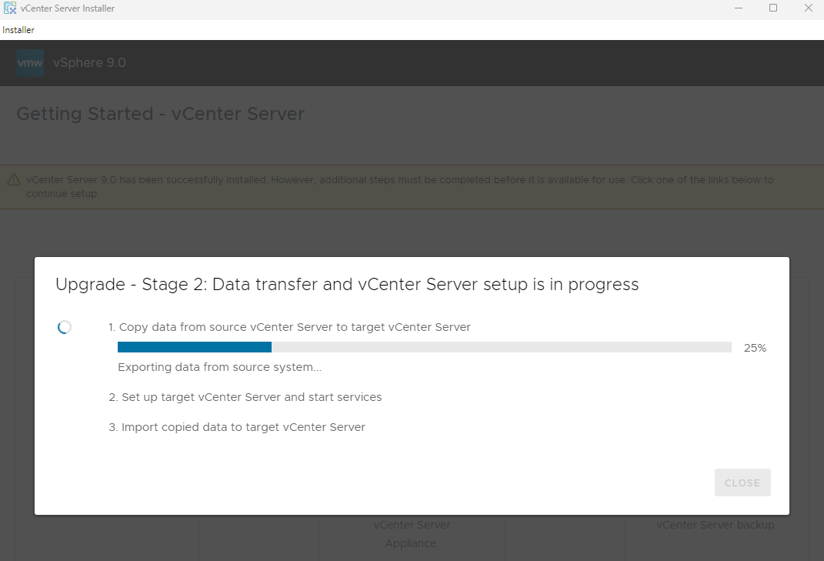Screen dimensions: 824x561
Task: Minimize the vCenter Server Installer window
Action: pos(739,8)
